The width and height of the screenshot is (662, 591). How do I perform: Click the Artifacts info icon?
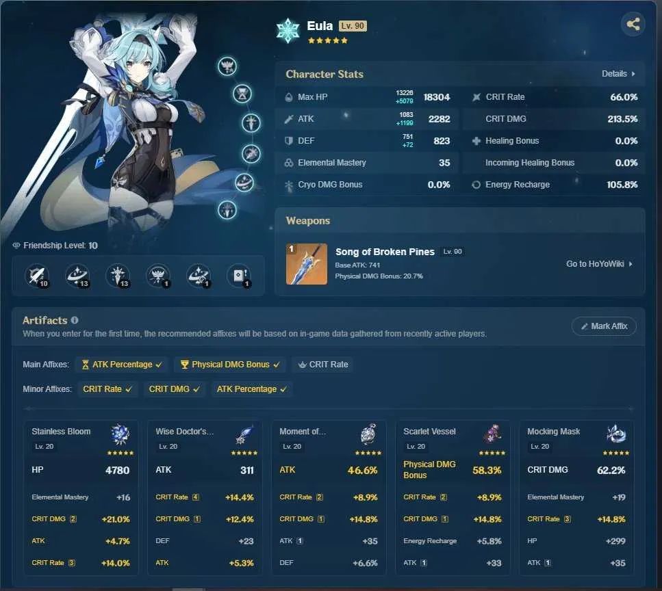tap(75, 320)
